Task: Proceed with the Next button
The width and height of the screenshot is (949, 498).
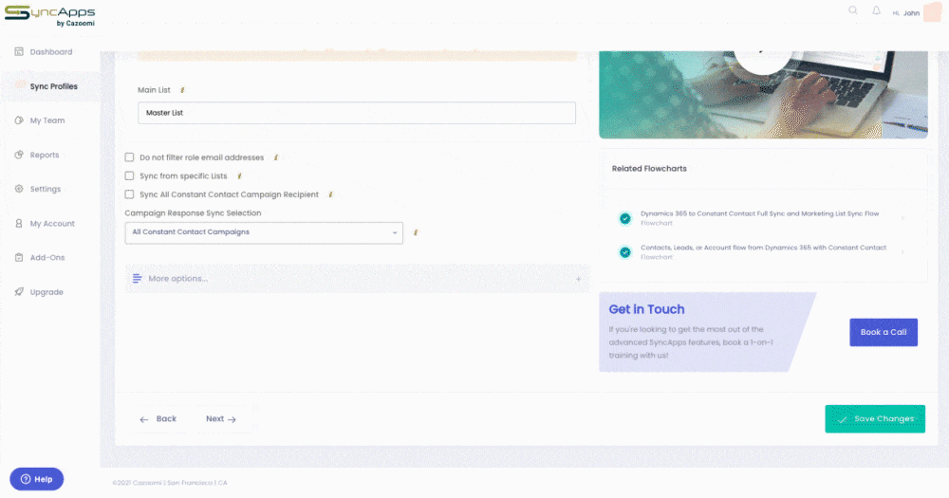Action: click(x=221, y=418)
